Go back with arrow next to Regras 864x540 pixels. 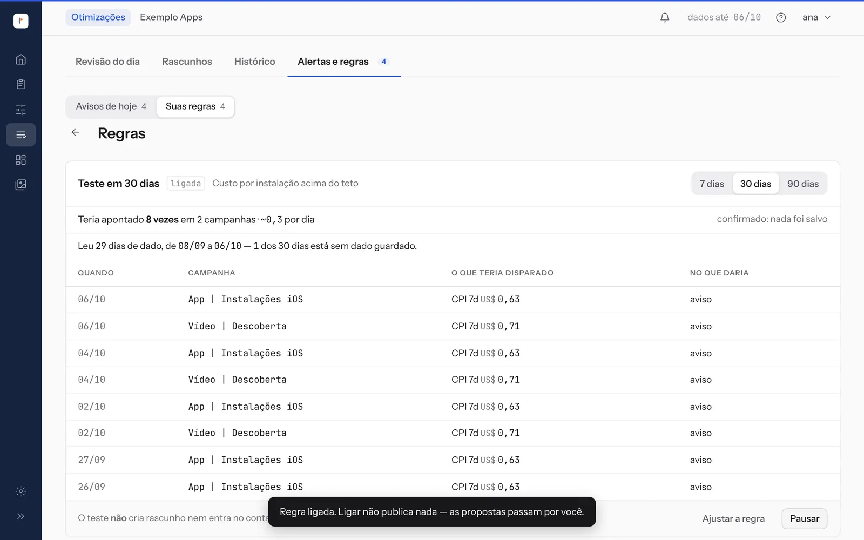click(x=76, y=132)
